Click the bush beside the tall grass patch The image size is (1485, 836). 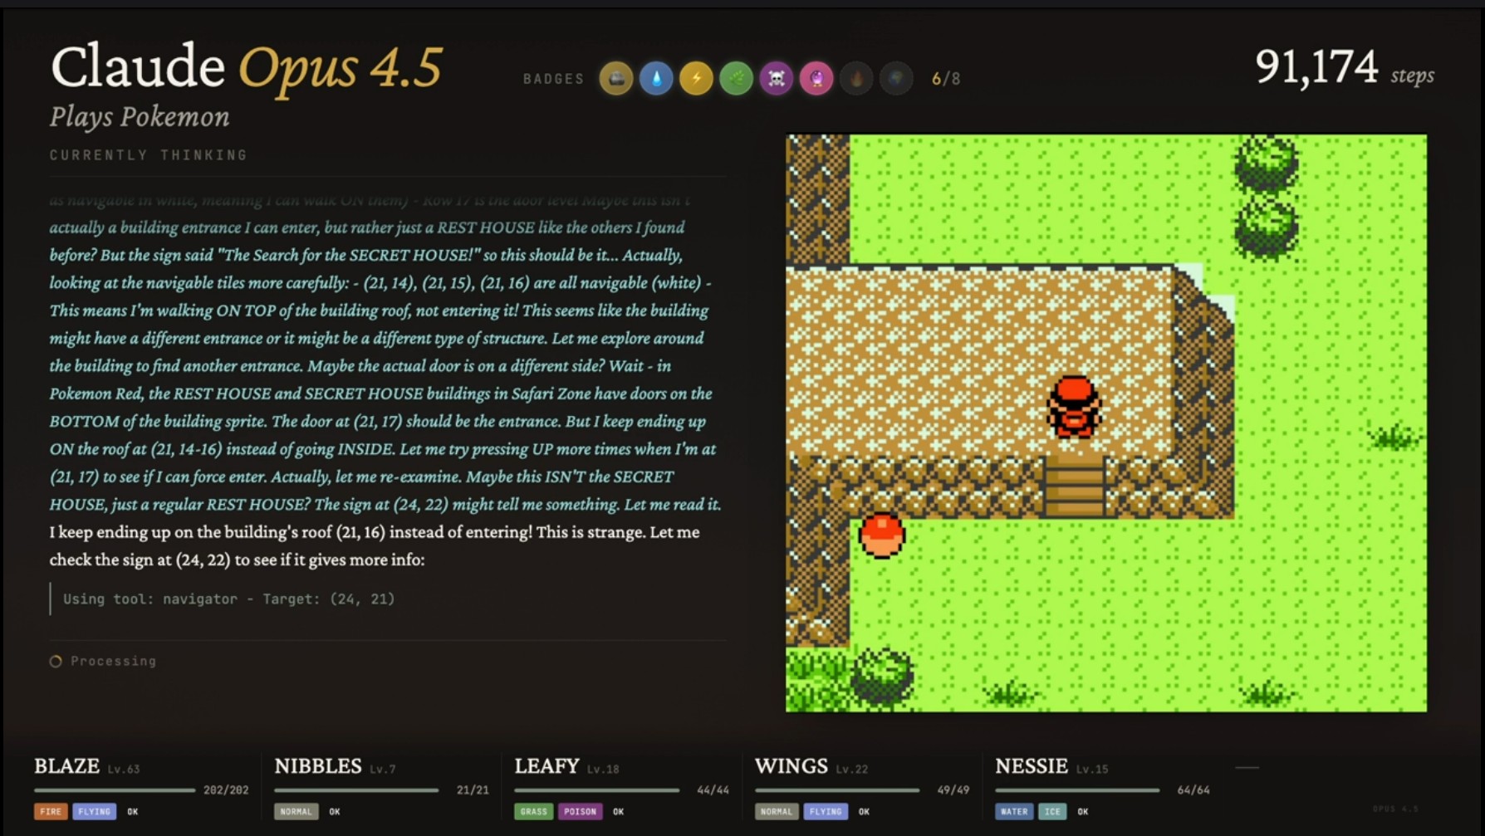pyautogui.click(x=883, y=677)
